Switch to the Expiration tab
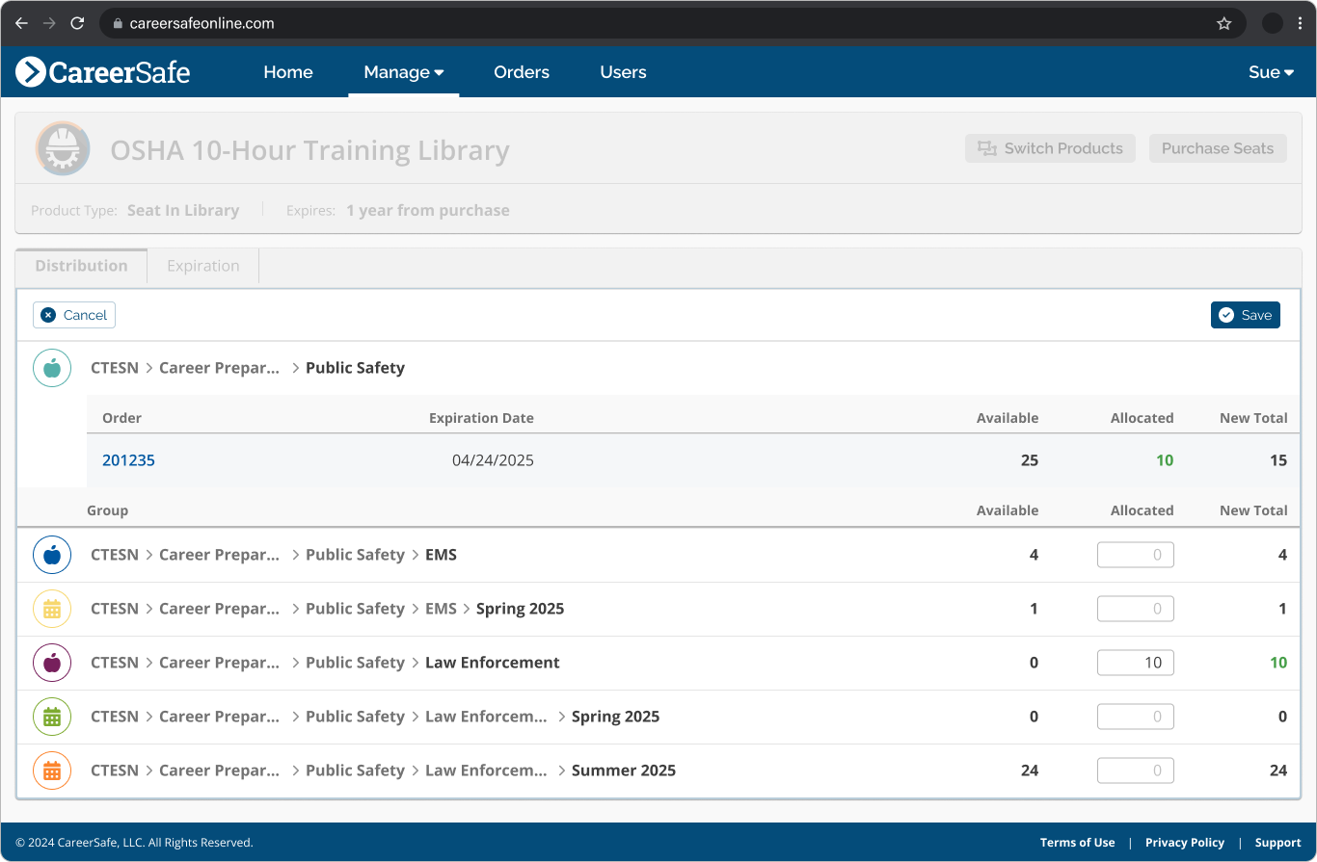Image resolution: width=1317 pixels, height=862 pixels. (202, 266)
